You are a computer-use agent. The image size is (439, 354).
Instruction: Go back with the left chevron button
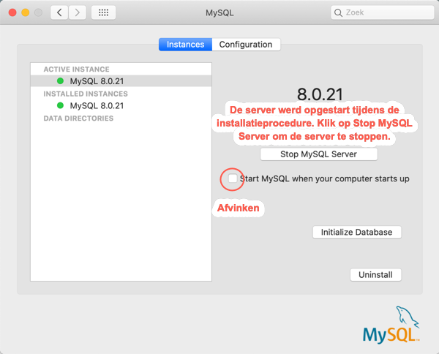pyautogui.click(x=59, y=12)
